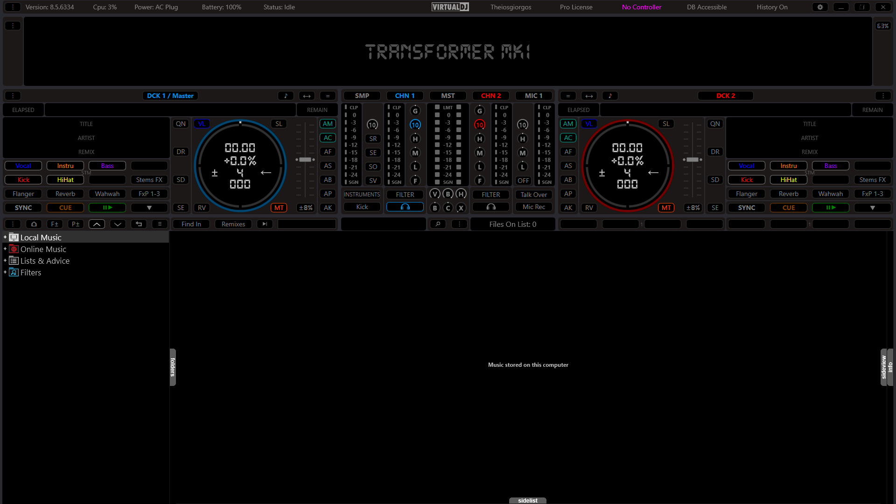Screen dimensions: 896x504
Task: Toggle CHN 1 headphone cue button
Action: (405, 207)
